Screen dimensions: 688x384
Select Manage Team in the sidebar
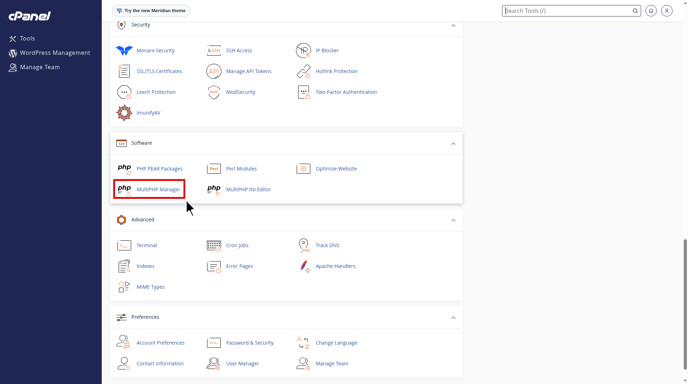(34, 67)
